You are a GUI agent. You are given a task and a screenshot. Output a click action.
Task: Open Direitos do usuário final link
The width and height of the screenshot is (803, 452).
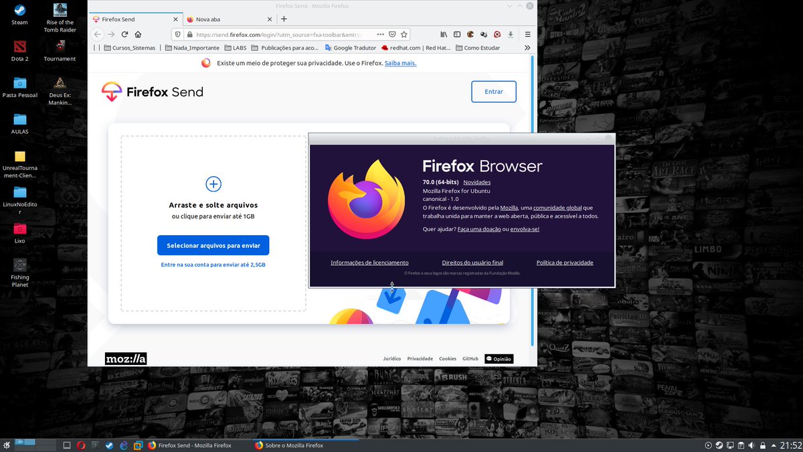[x=472, y=262]
